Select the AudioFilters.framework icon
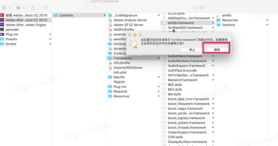Viewport: 278px width, 146px height. pyautogui.click(x=164, y=56)
